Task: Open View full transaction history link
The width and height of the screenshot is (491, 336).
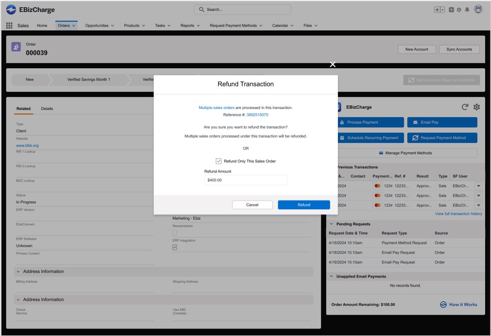Action: point(459,214)
